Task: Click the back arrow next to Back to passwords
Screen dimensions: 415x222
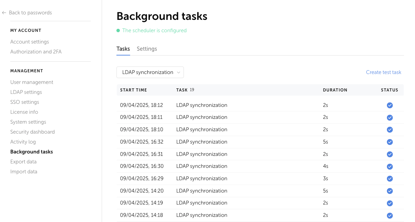Action: tap(4, 12)
